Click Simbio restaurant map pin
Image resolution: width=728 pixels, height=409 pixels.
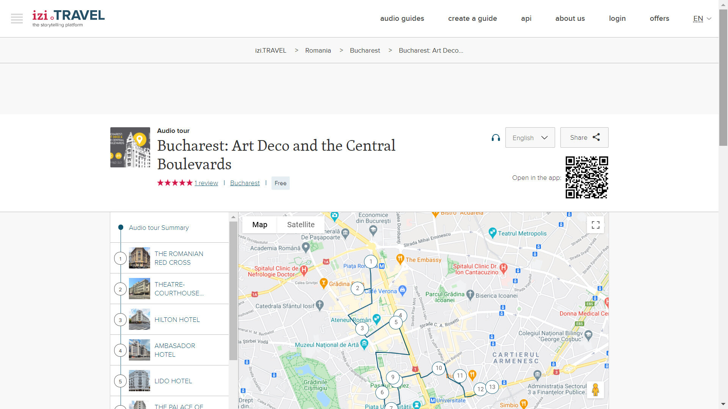524,404
